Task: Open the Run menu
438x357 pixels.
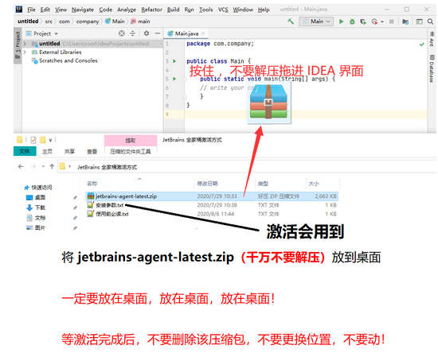Action: pyautogui.click(x=189, y=10)
